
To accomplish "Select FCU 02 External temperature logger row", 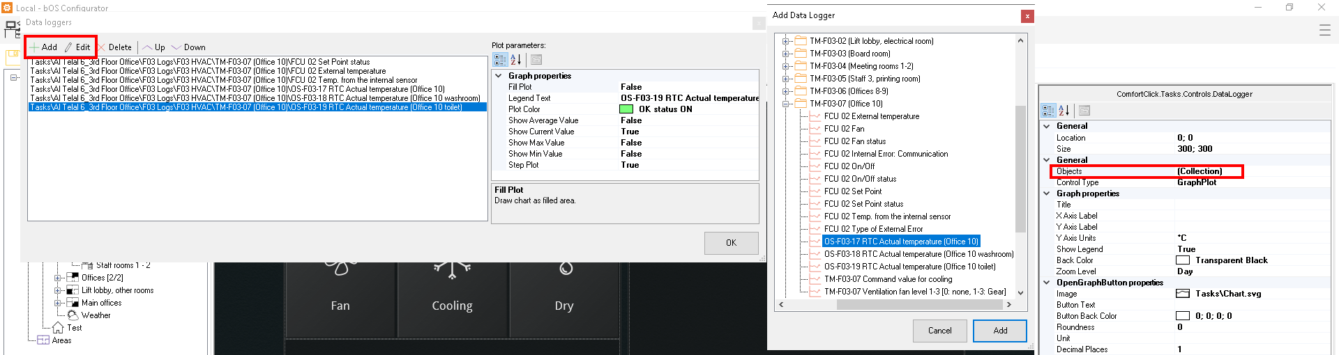I will [208, 71].
